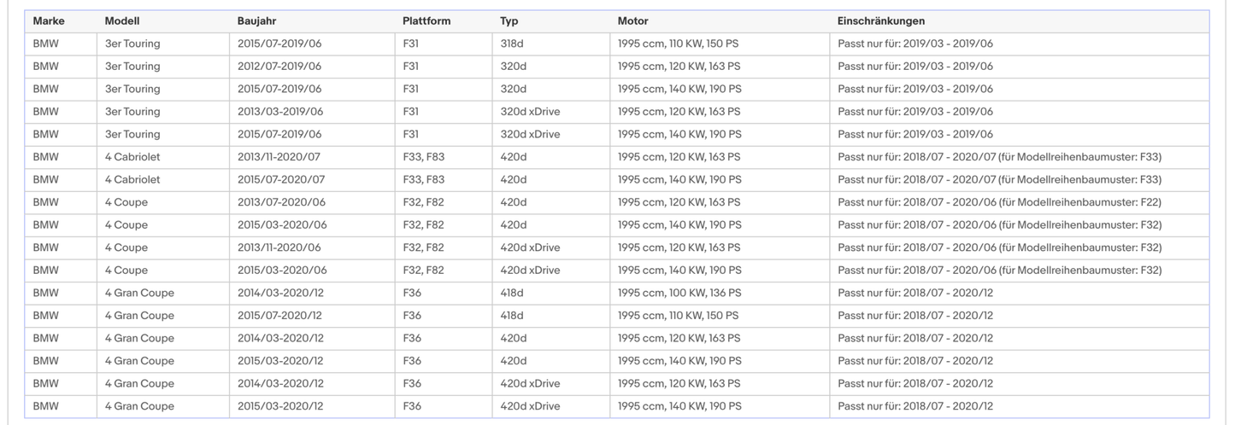Screen dimensions: 1235x425
Task: Click the 3er Touring cell in the 318d row
Action: pyautogui.click(x=132, y=44)
